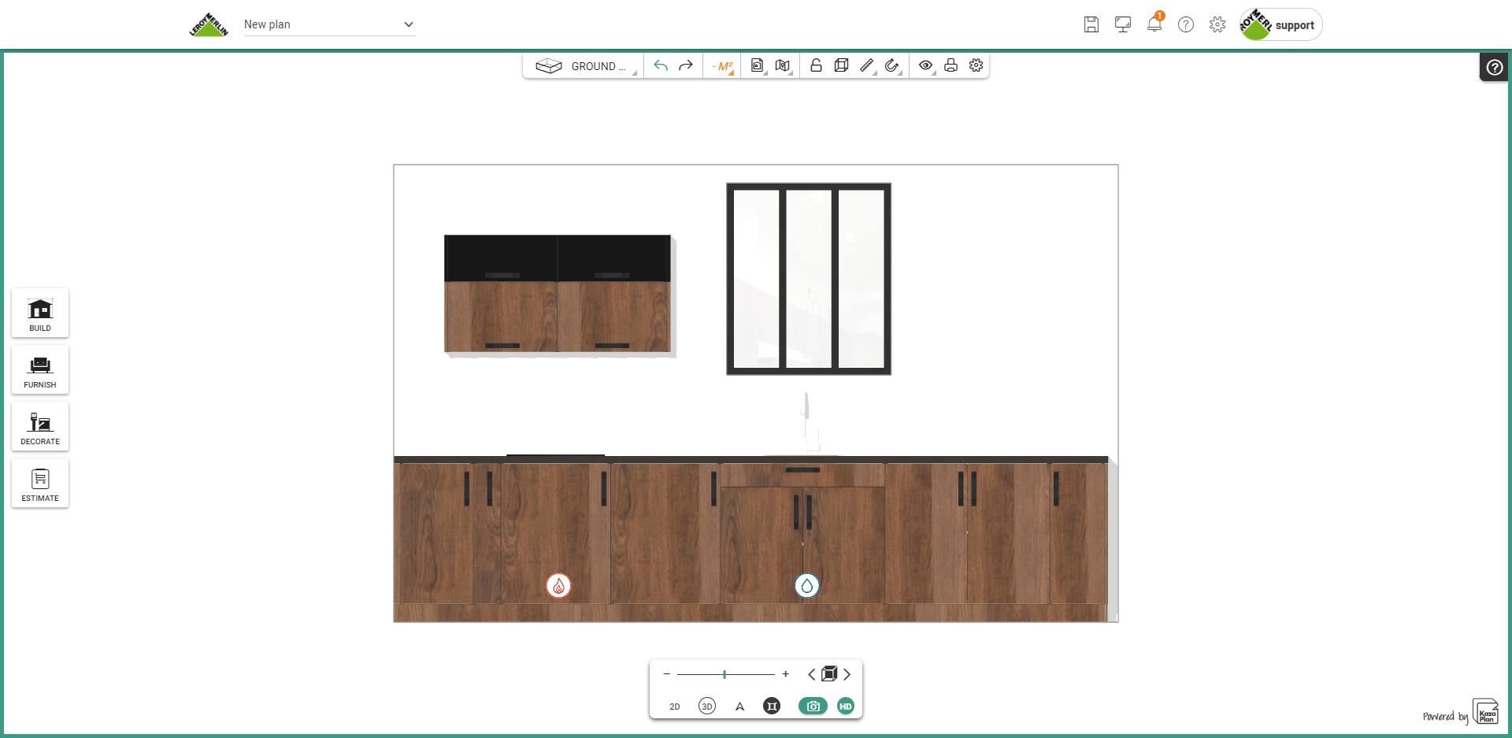Select the black and wood wall cabinets
The height and width of the screenshot is (738, 1512).
558,295
